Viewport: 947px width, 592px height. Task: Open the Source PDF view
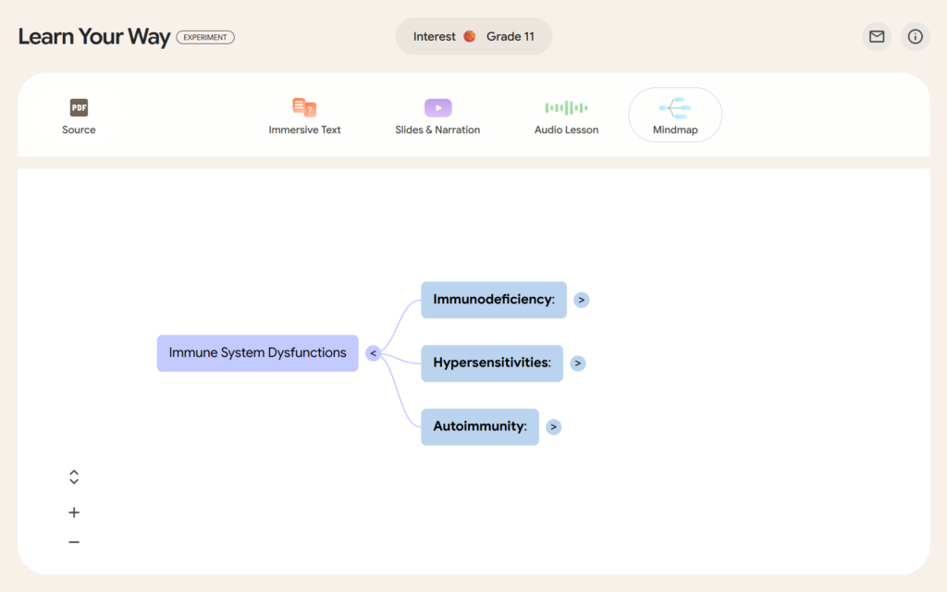point(79,116)
